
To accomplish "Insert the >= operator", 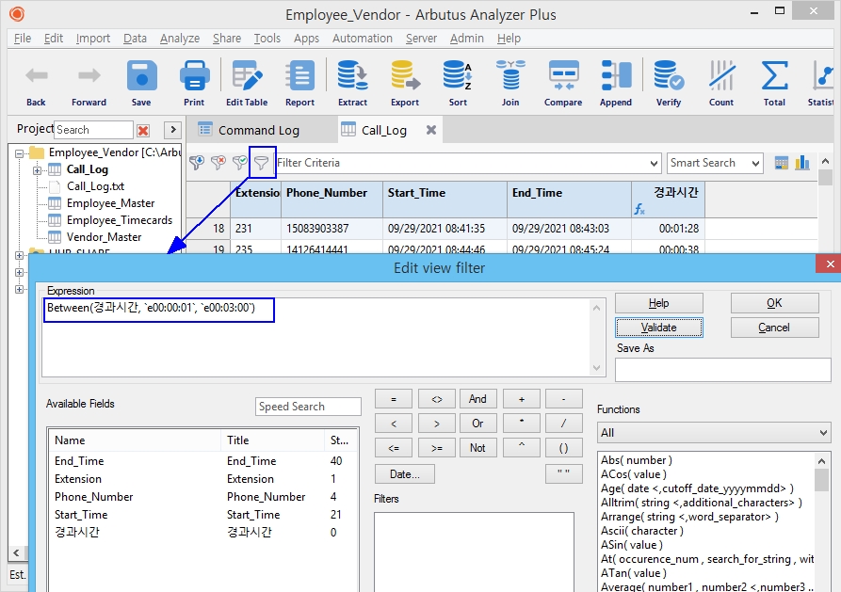I will [x=437, y=448].
